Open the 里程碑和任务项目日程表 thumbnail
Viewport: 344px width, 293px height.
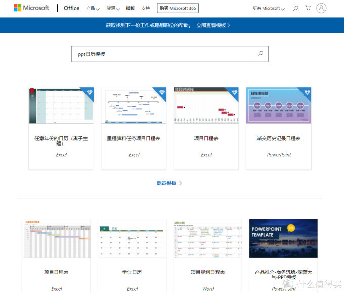pyautogui.click(x=134, y=106)
